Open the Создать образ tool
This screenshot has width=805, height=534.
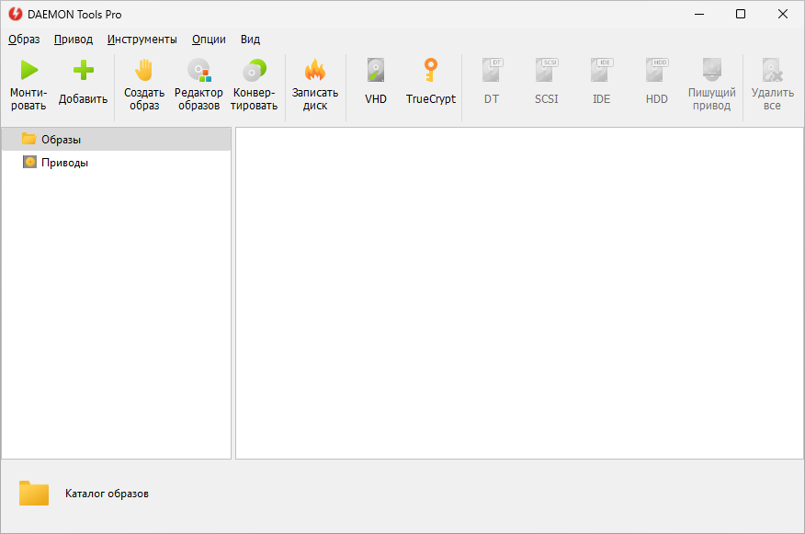click(x=143, y=83)
